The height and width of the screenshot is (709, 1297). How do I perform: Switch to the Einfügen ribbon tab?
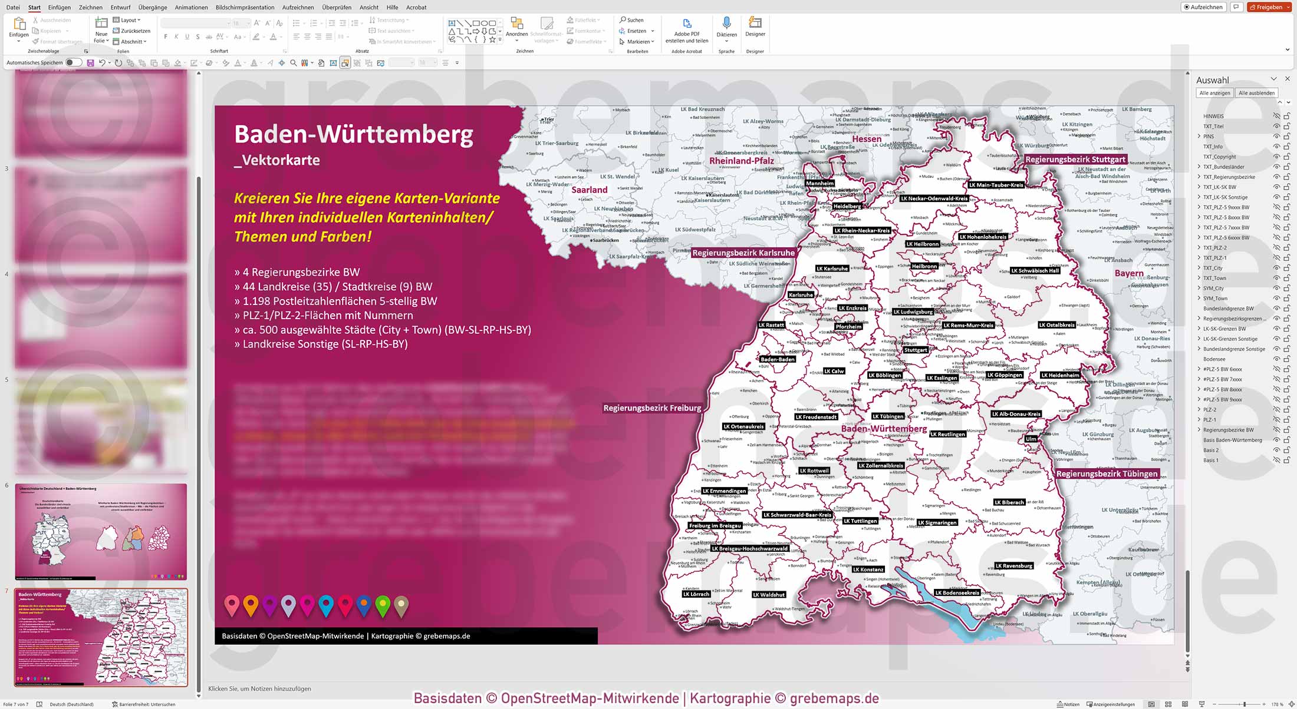tap(59, 7)
